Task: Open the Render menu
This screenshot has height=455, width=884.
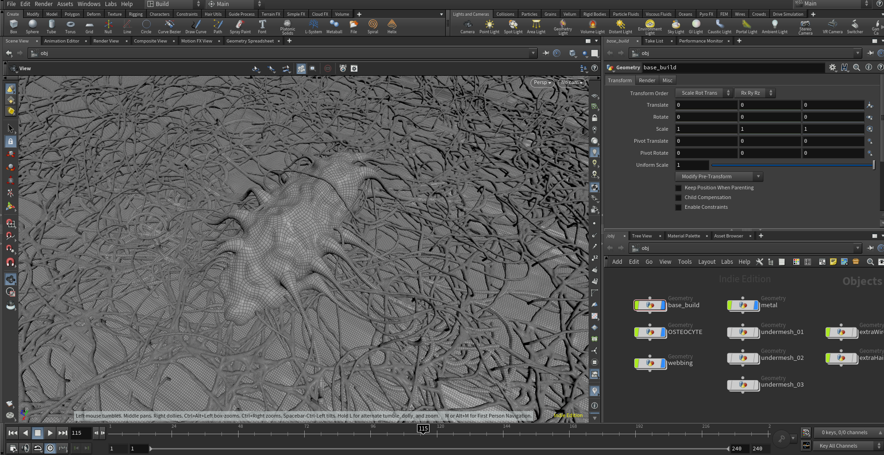Action: 43,4
